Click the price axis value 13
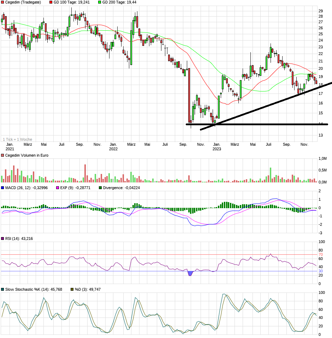This screenshot has height=338, width=332. [x=321, y=135]
